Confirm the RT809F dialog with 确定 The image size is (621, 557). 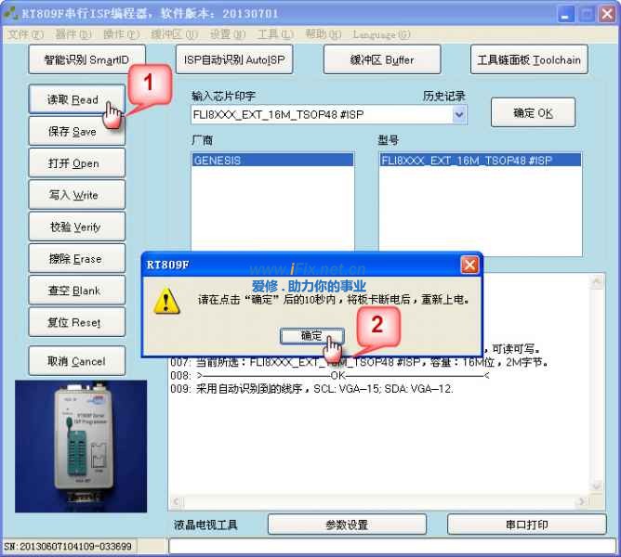point(311,335)
